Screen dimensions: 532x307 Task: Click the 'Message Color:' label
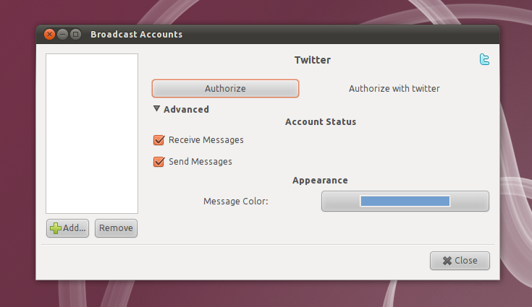coord(236,202)
